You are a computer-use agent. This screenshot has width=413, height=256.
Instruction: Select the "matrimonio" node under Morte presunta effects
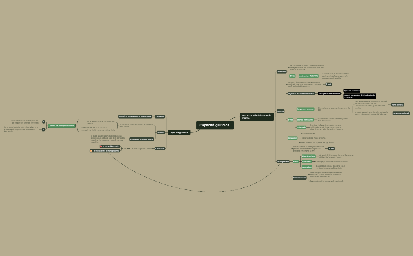[307, 161]
